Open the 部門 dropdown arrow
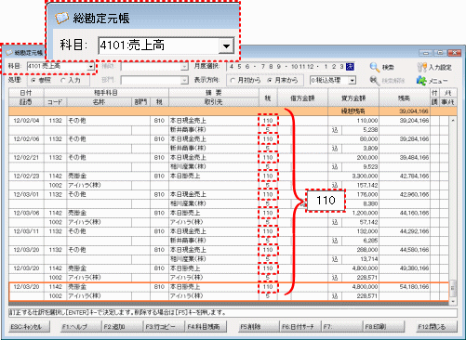The image size is (466, 340). pyautogui.click(x=184, y=80)
